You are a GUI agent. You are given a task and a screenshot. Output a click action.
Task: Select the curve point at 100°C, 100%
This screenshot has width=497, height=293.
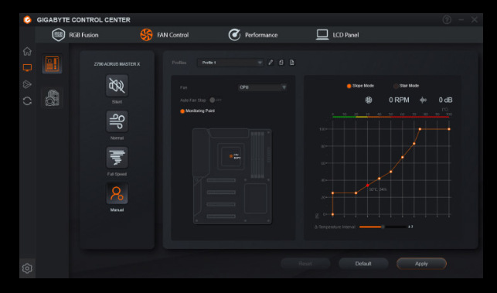tap(449, 129)
